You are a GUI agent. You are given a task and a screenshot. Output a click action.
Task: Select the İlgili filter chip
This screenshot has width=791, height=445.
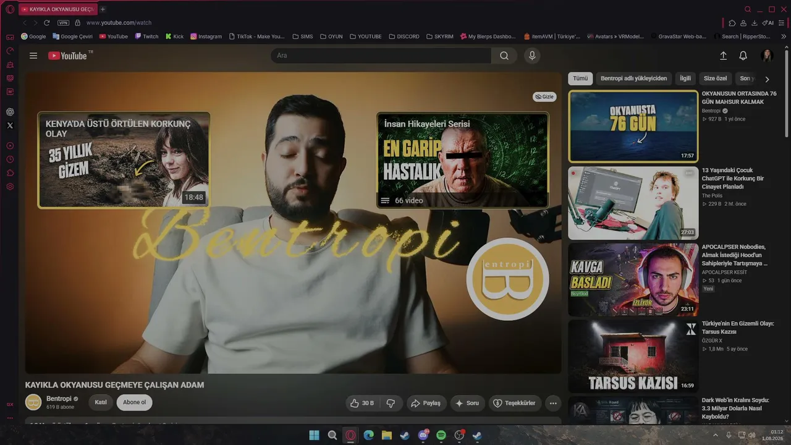click(685, 78)
